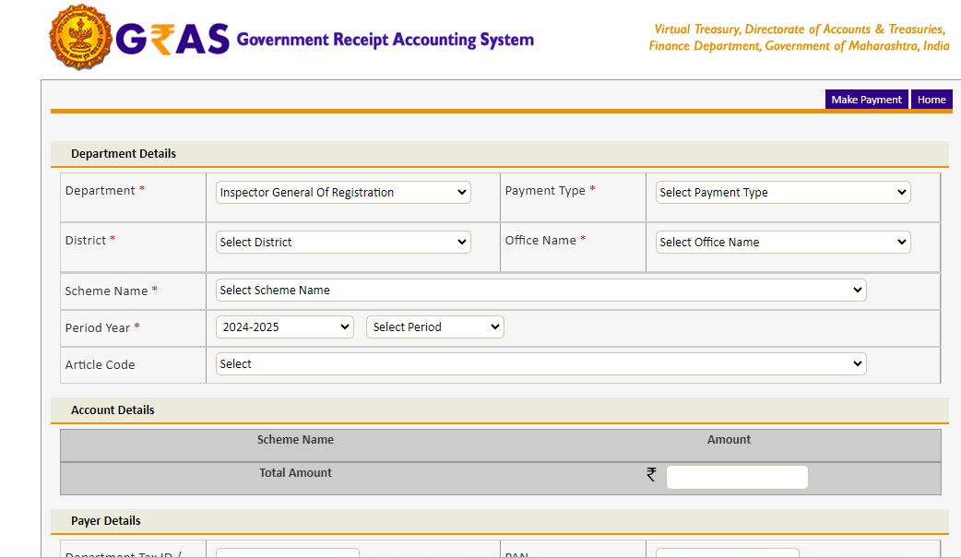Open the Select Period dropdown

point(434,327)
